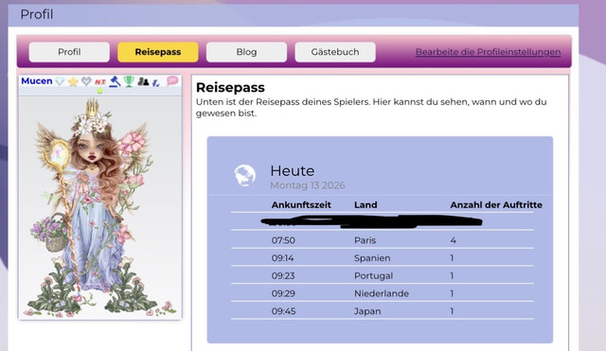606x351 pixels.
Task: Click the appearance count in Spanien row
Action: coord(452,258)
